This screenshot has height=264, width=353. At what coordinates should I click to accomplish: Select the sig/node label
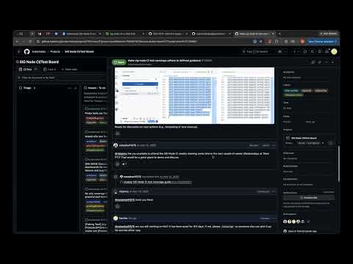click(307, 91)
